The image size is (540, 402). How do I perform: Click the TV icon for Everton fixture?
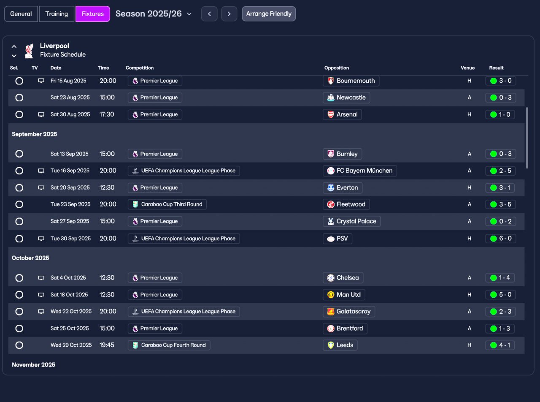point(41,187)
